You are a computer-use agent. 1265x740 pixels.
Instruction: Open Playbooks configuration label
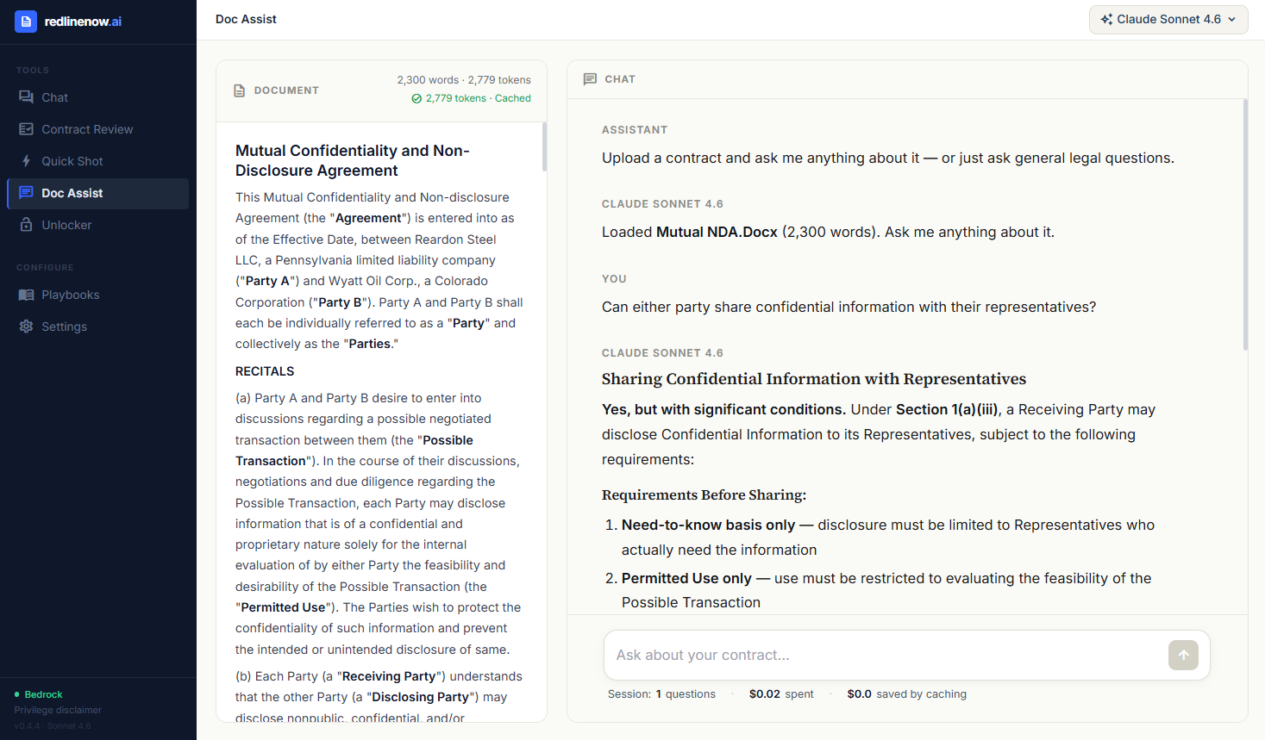point(71,295)
